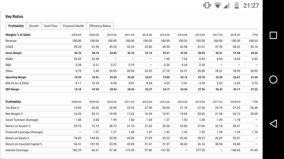This screenshot has width=284, height=159.
Task: Select the SG&A row label
Action: click(x=9, y=59)
